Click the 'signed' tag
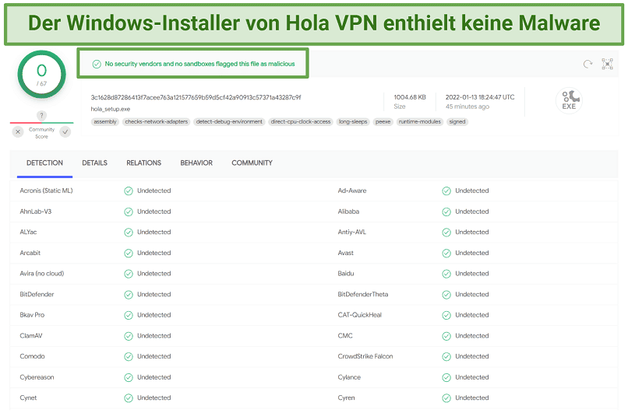 [x=457, y=122]
